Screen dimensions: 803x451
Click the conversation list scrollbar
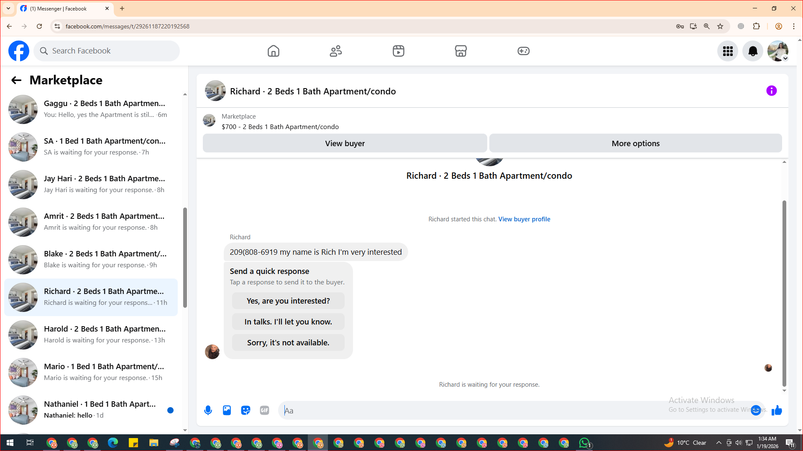point(185,257)
